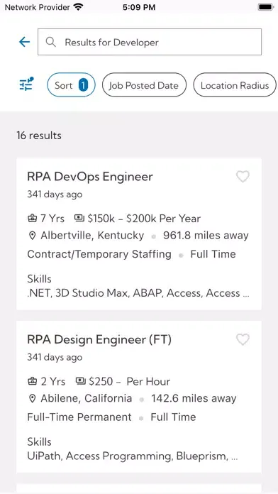Tap salary icon beside $150k – $200k

[x=79, y=218]
